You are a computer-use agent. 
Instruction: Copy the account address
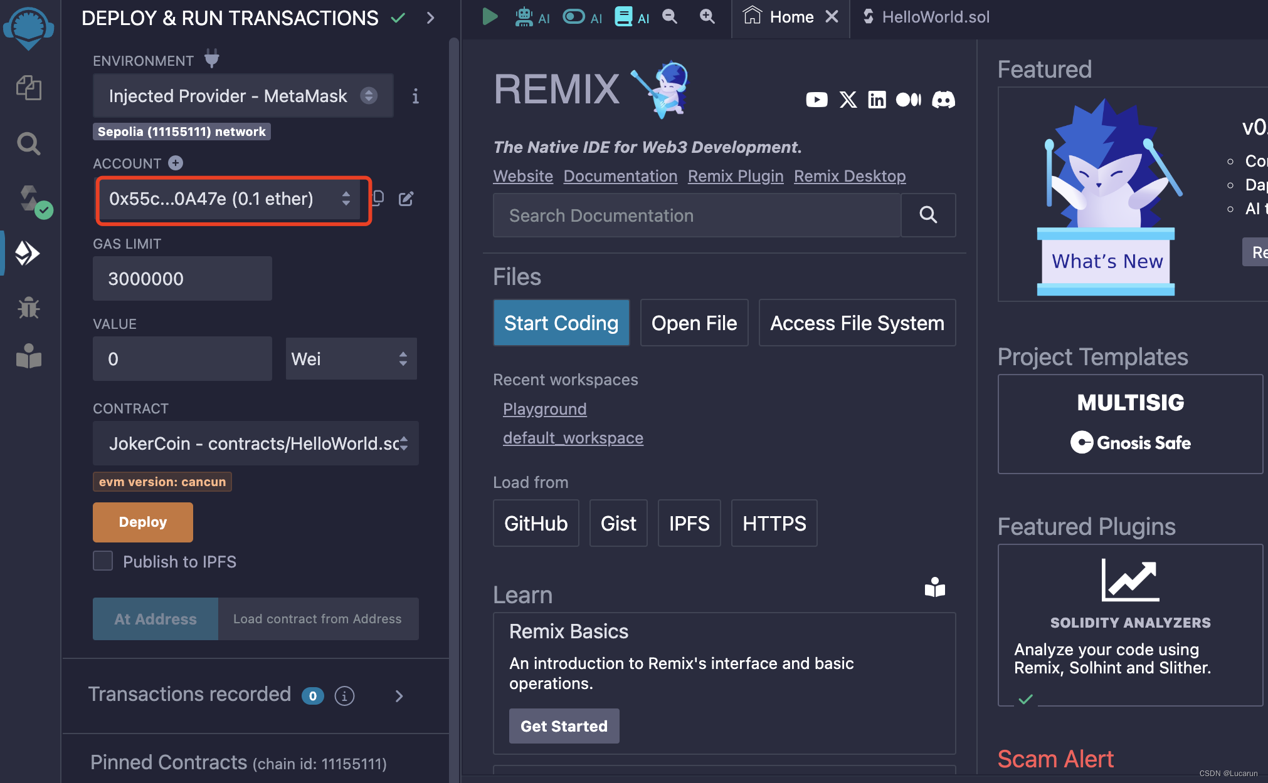pos(378,199)
